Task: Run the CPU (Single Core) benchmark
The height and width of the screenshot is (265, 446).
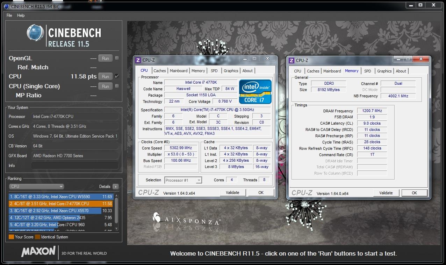Action: [x=105, y=86]
